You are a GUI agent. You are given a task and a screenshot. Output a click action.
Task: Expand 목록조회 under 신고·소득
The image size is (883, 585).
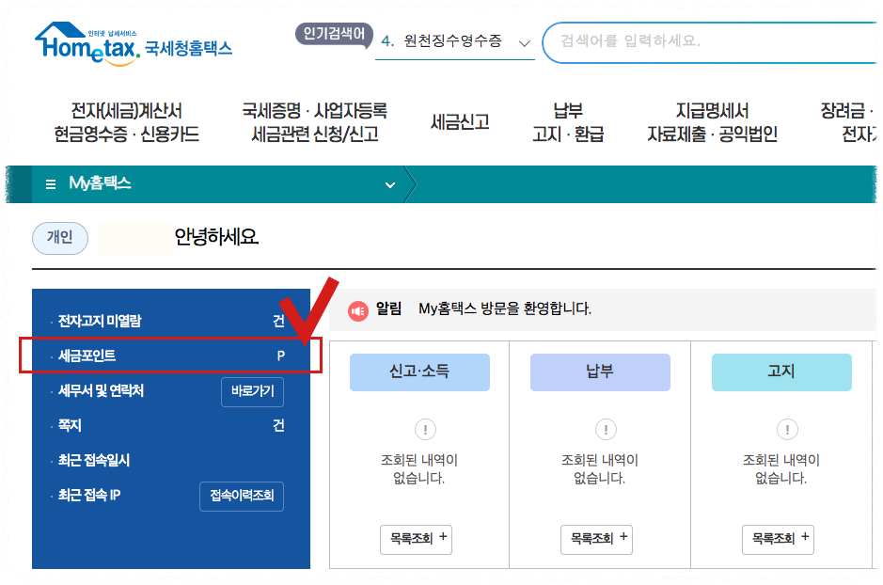tap(416, 540)
